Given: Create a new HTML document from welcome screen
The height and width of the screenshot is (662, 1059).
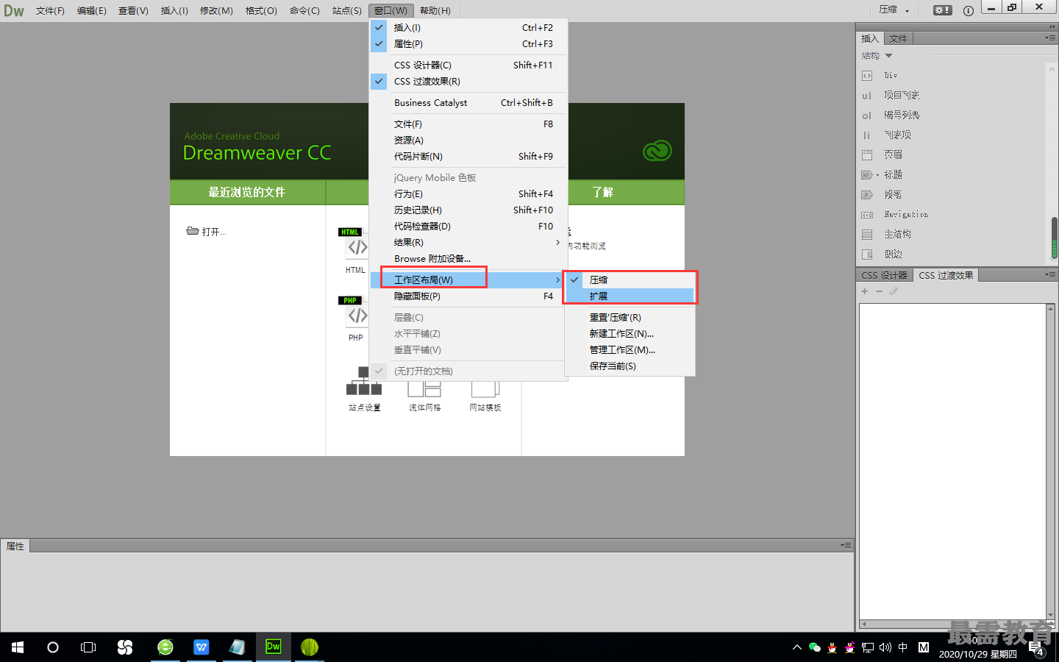Looking at the screenshot, I should (356, 250).
